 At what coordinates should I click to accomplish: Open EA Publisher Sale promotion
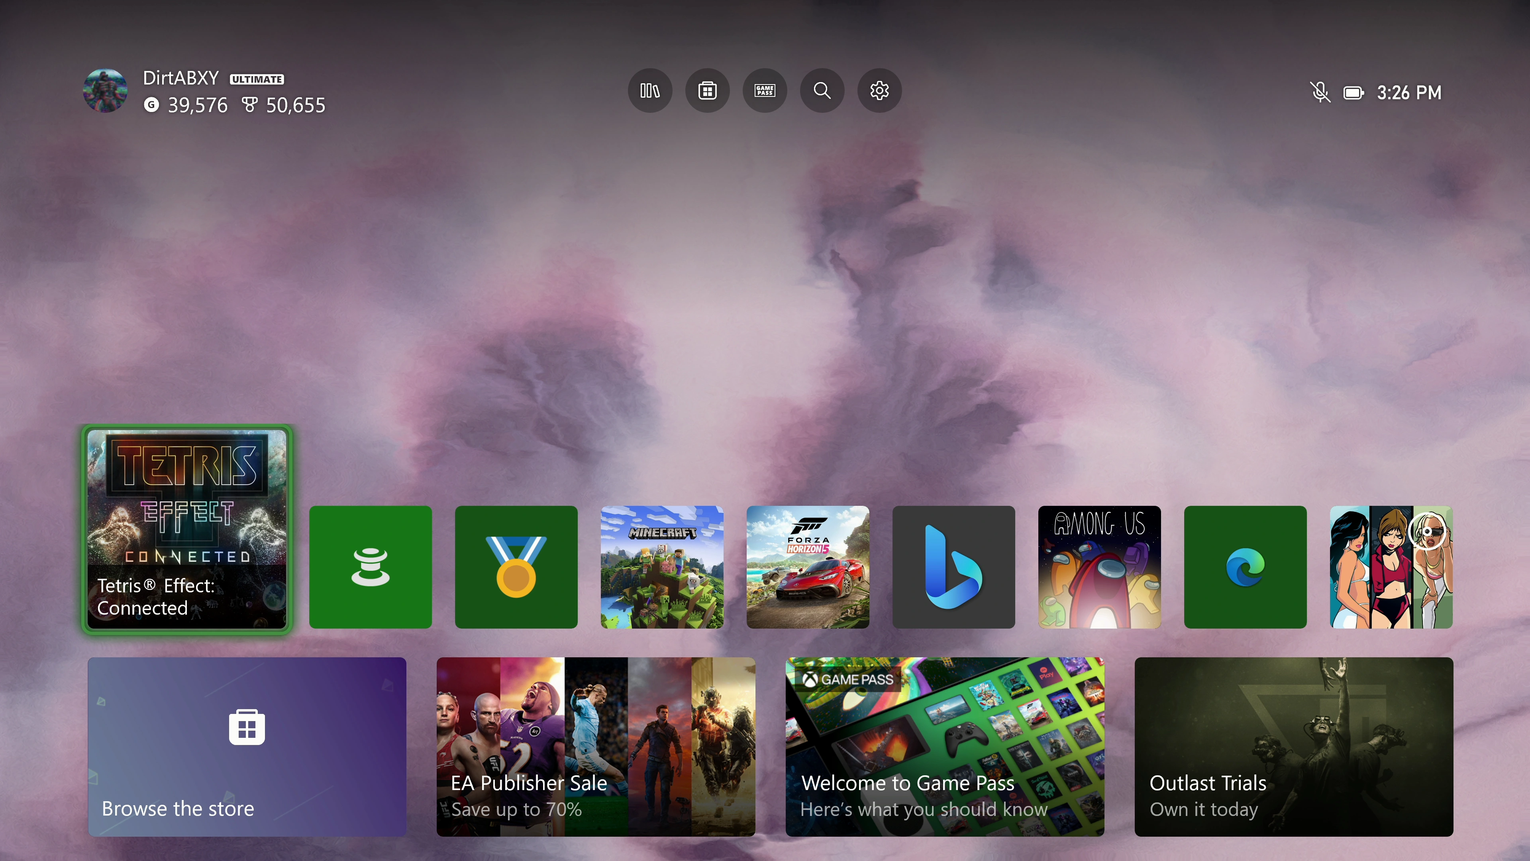tap(595, 746)
